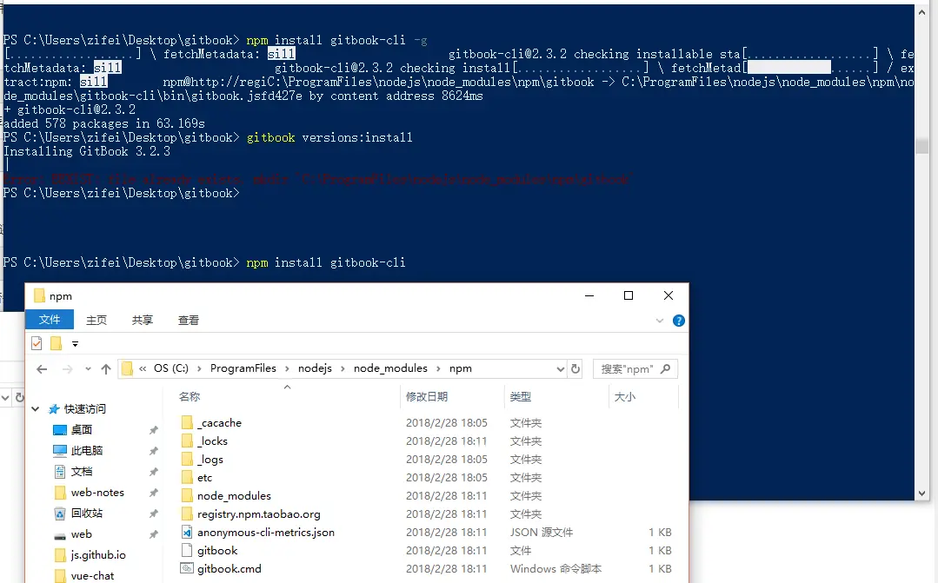Unpin web-notes using its pin icon
The width and height of the screenshot is (938, 583).
pyautogui.click(x=154, y=493)
